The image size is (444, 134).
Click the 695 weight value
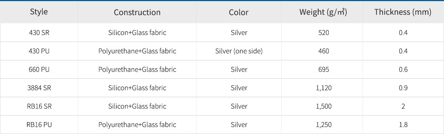tap(323, 70)
